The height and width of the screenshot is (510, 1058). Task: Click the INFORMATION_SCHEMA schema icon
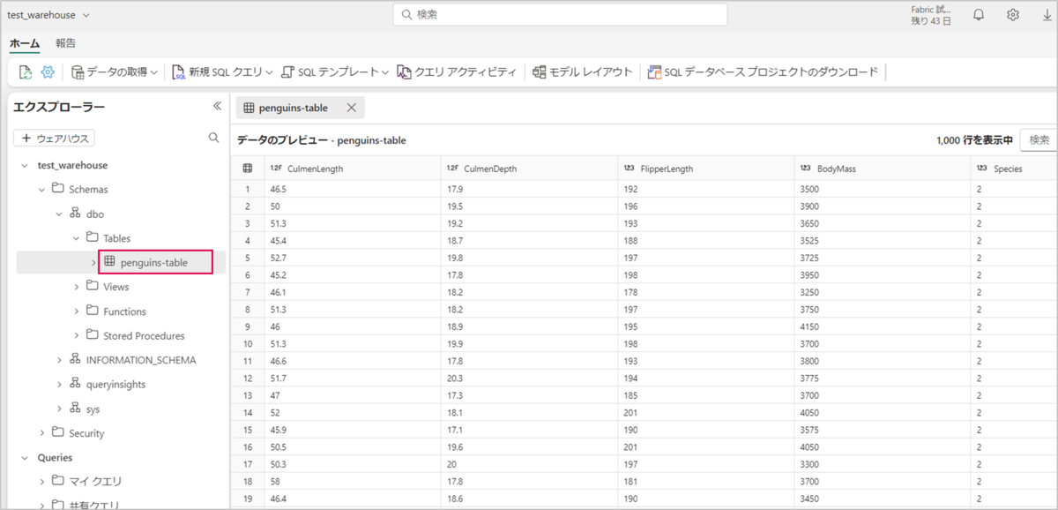75,360
